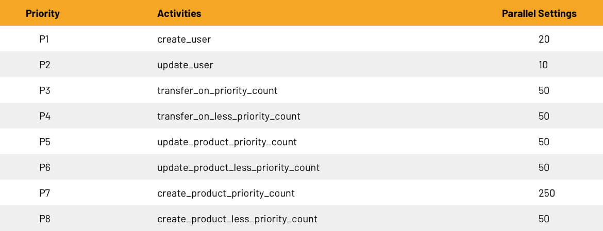
Task: Click the Parallel Settings column header
Action: point(539,14)
